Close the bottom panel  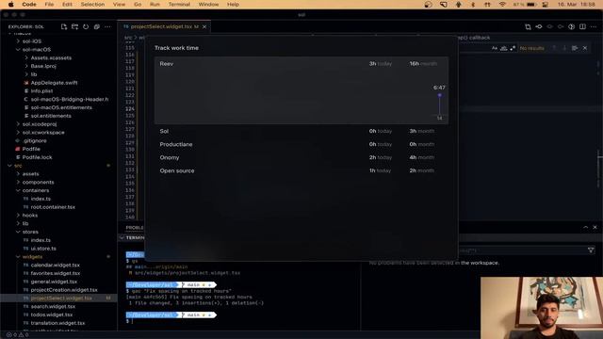595,227
